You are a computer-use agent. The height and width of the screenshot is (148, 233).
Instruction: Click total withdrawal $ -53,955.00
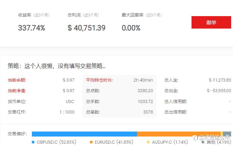coord(219,91)
